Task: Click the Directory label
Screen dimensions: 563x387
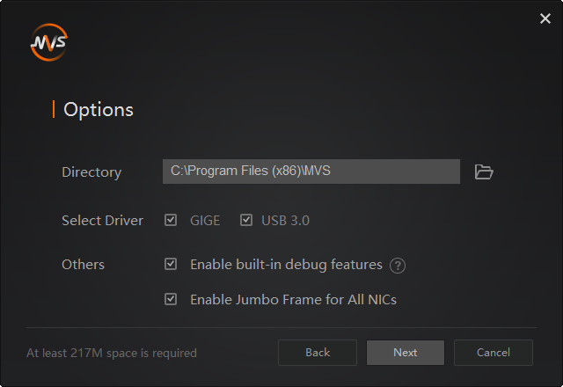Action: pyautogui.click(x=91, y=172)
